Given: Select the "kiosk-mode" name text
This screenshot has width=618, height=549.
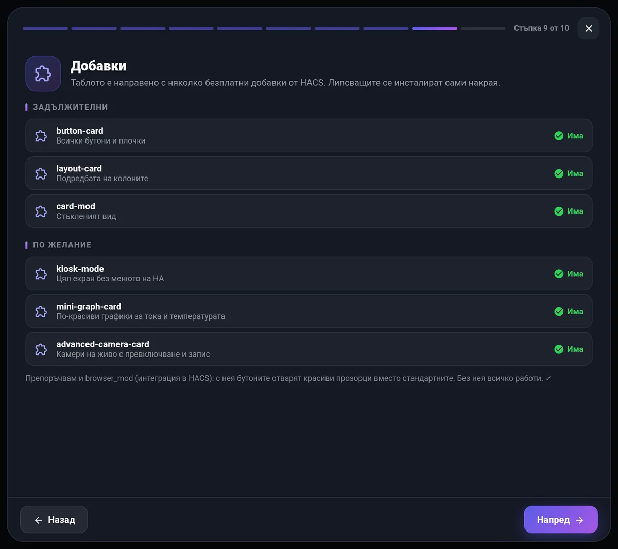Looking at the screenshot, I should point(80,269).
